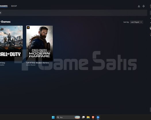Switch to the SHOP tab
The image size is (151, 120).
pyautogui.click(x=14, y=6)
